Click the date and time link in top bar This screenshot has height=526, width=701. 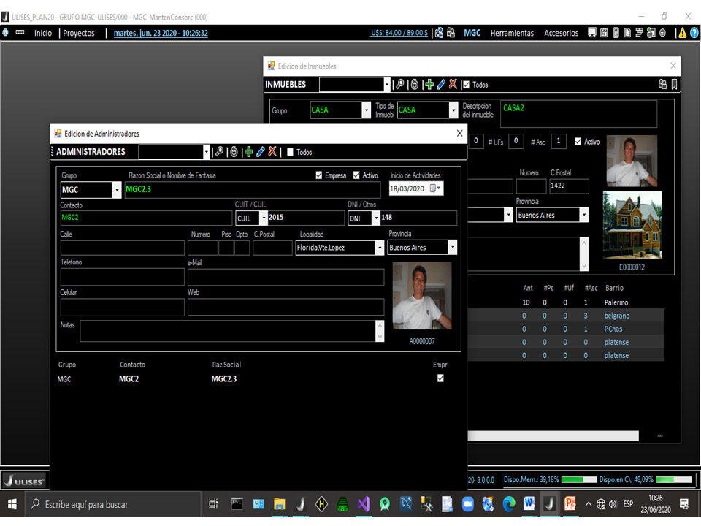161,33
